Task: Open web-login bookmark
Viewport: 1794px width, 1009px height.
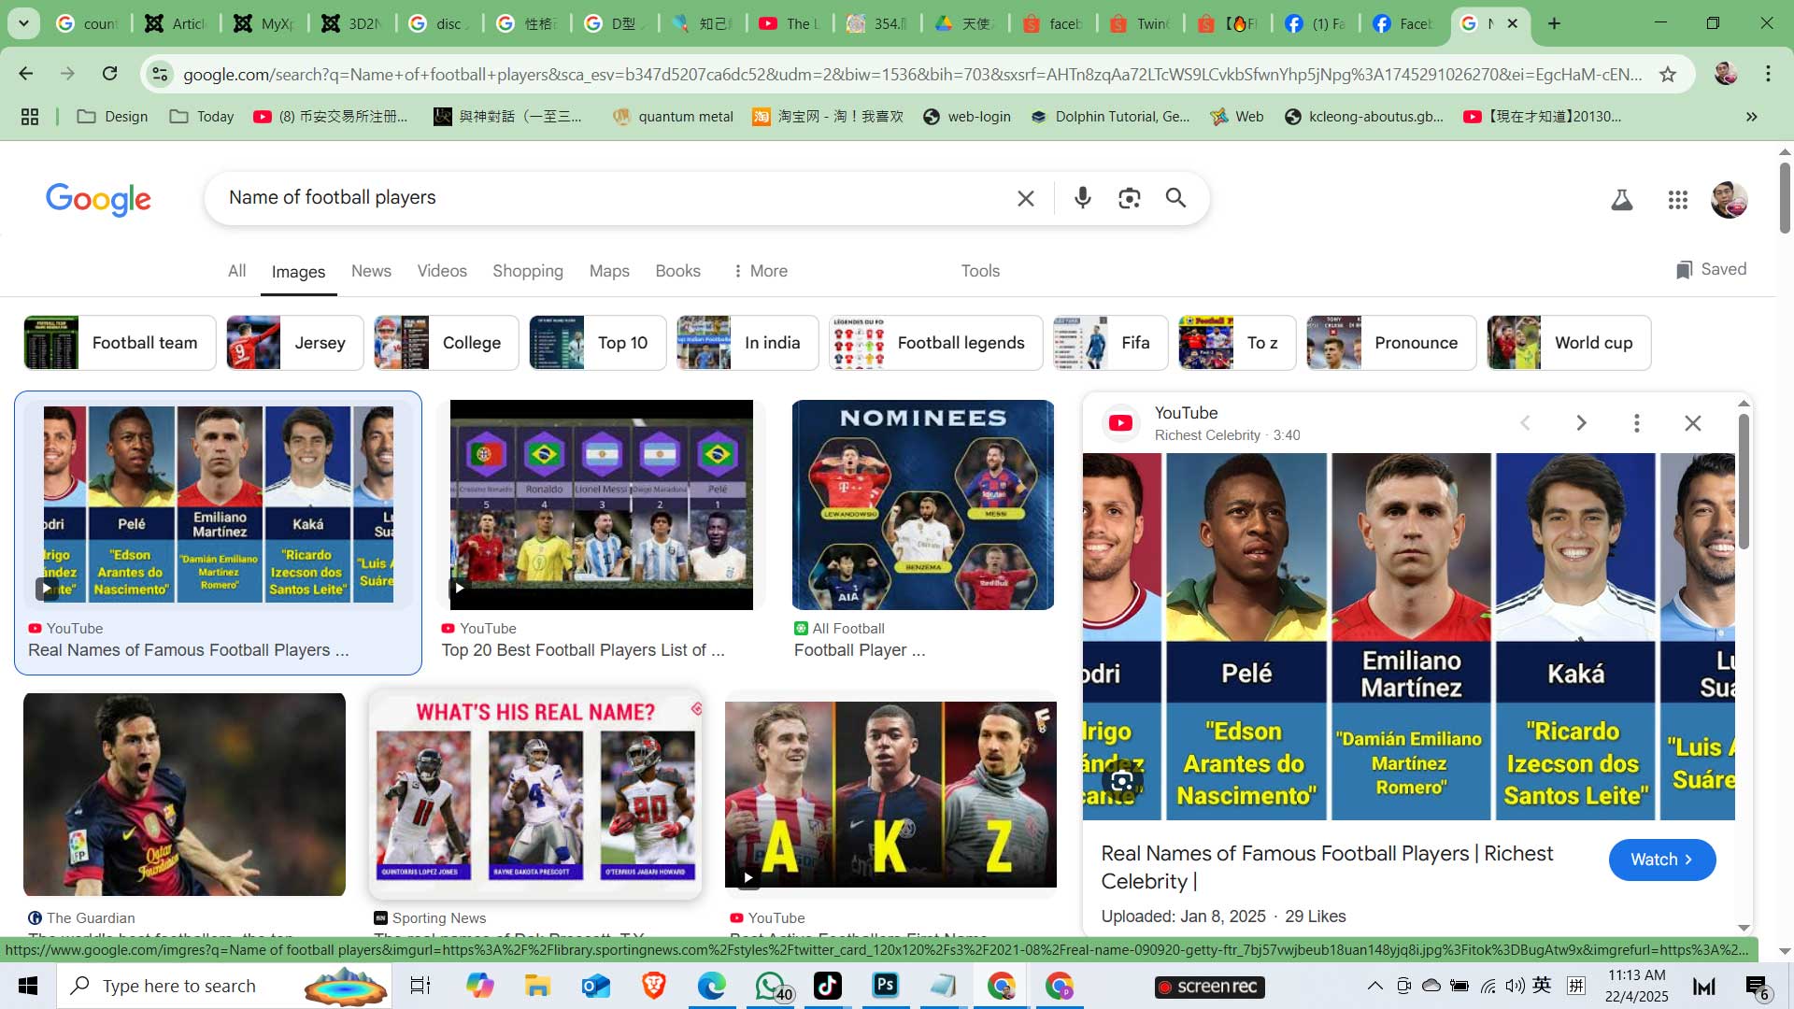Action: pyautogui.click(x=966, y=117)
